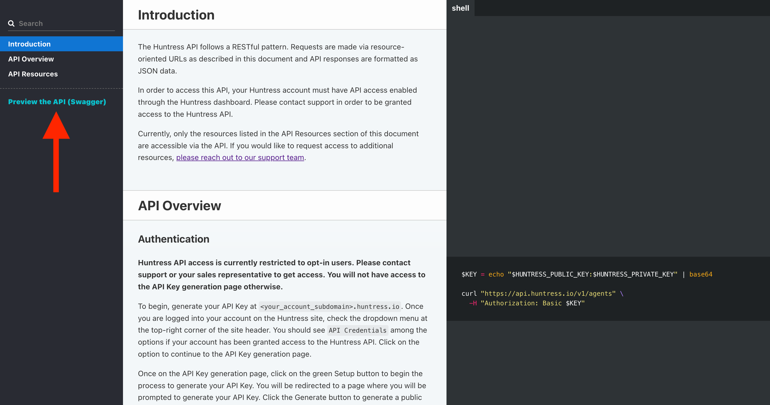Click paragraph about API access enabled
770x405 pixels.
[x=278, y=102]
